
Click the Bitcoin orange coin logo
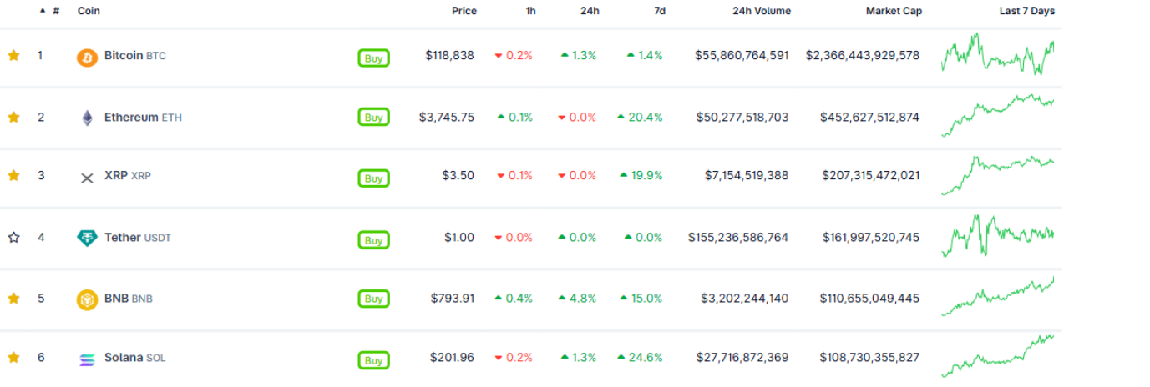(x=87, y=58)
